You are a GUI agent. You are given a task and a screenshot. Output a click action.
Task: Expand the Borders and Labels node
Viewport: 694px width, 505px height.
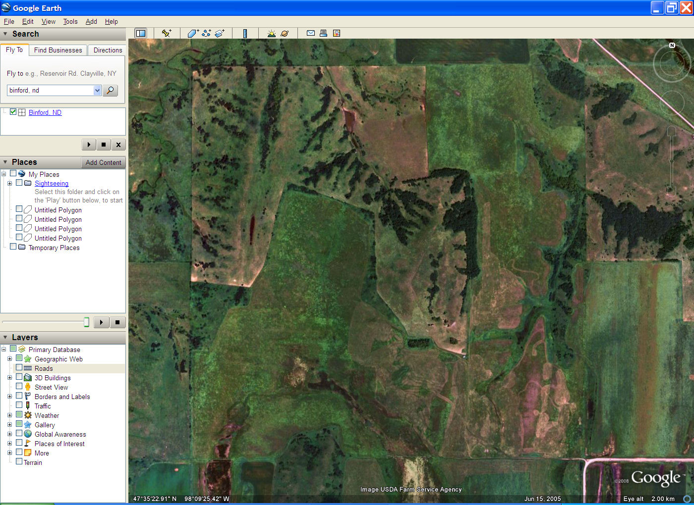(x=9, y=396)
